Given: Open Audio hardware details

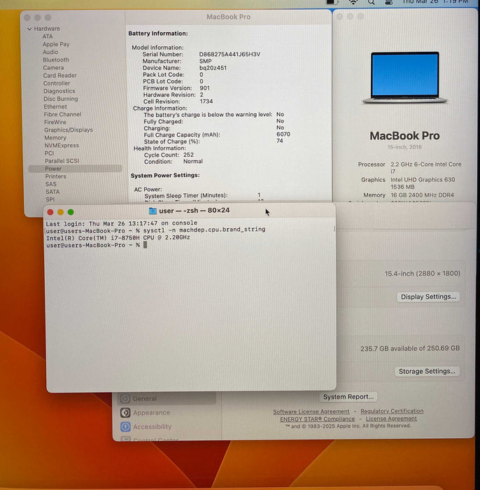Looking at the screenshot, I should (x=50, y=52).
